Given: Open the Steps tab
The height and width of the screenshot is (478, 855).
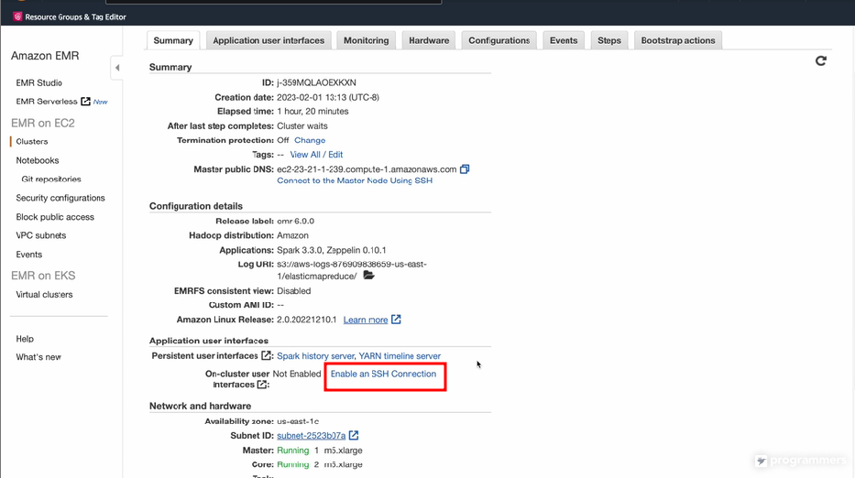Looking at the screenshot, I should [609, 40].
